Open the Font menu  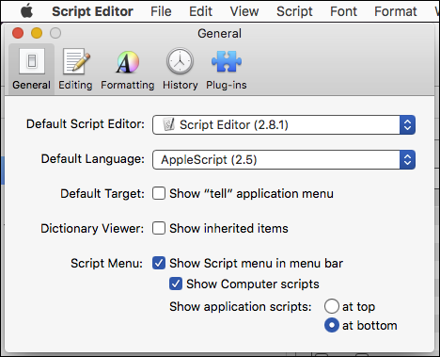[x=343, y=11]
